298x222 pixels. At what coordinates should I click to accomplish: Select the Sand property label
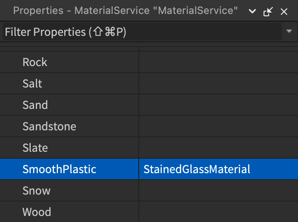(x=35, y=105)
